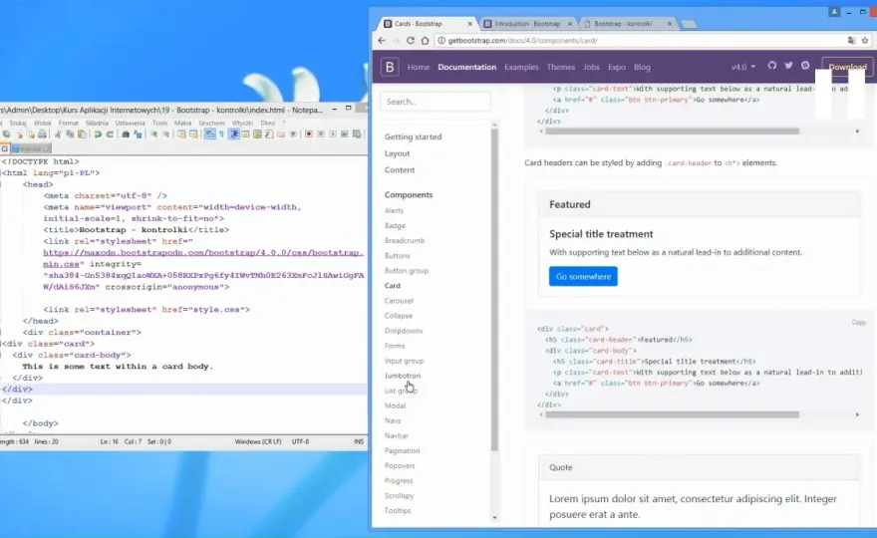Click the Redo arrow in Notepad++ toolbar
Viewport: 877px width, 538px height.
pos(110,134)
